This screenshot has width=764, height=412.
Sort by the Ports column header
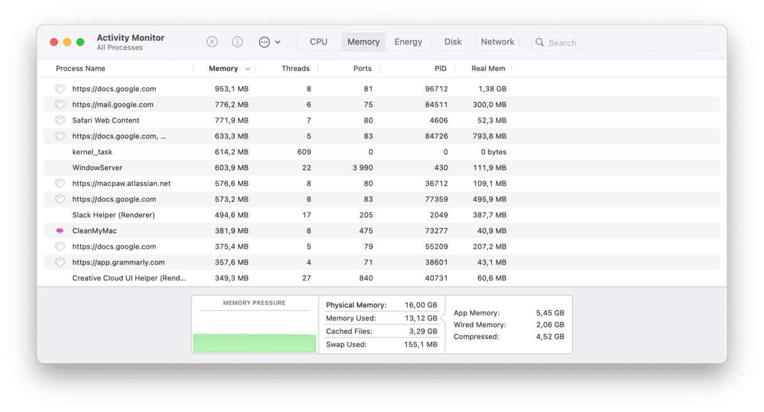(363, 68)
